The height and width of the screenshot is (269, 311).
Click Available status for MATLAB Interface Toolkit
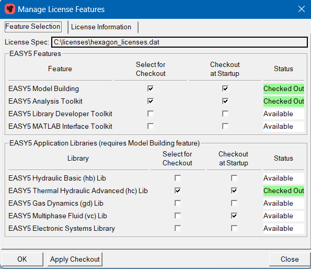tap(284, 126)
